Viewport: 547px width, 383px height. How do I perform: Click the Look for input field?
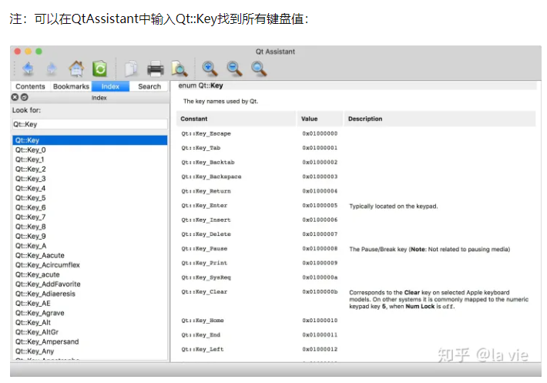point(90,124)
